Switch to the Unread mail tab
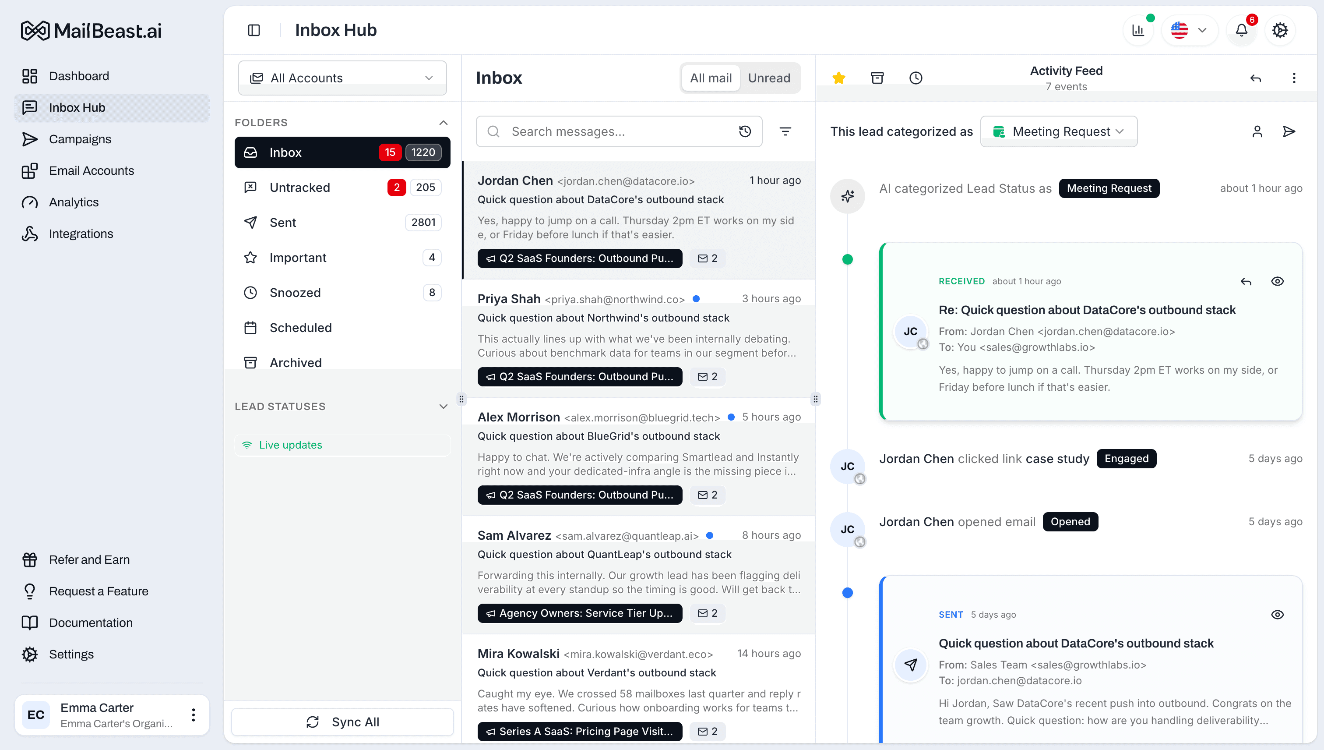 (769, 78)
